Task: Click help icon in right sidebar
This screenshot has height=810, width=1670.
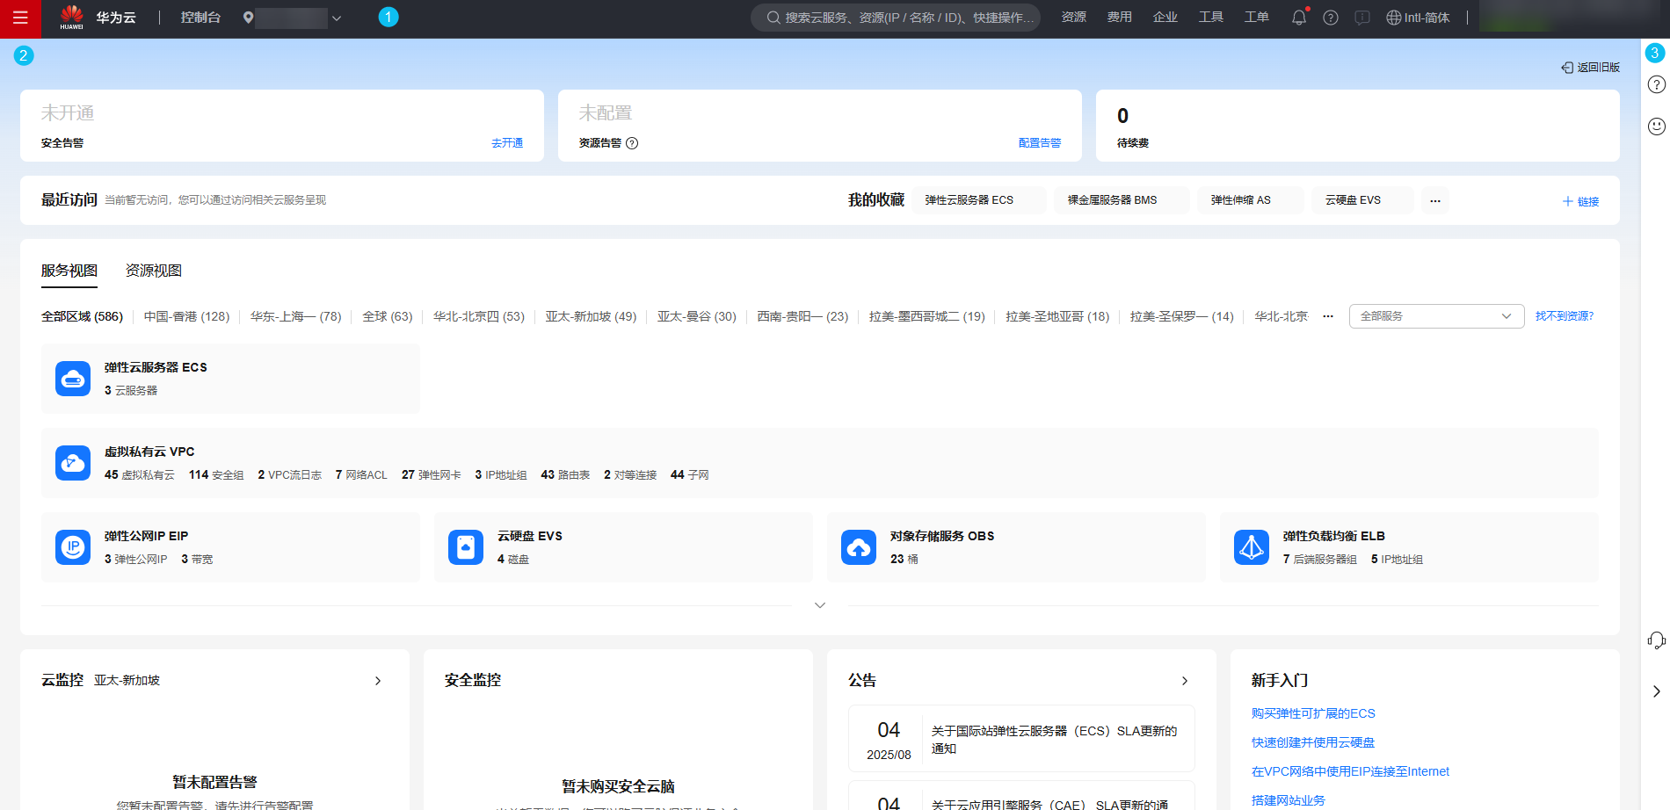Action: [x=1656, y=84]
